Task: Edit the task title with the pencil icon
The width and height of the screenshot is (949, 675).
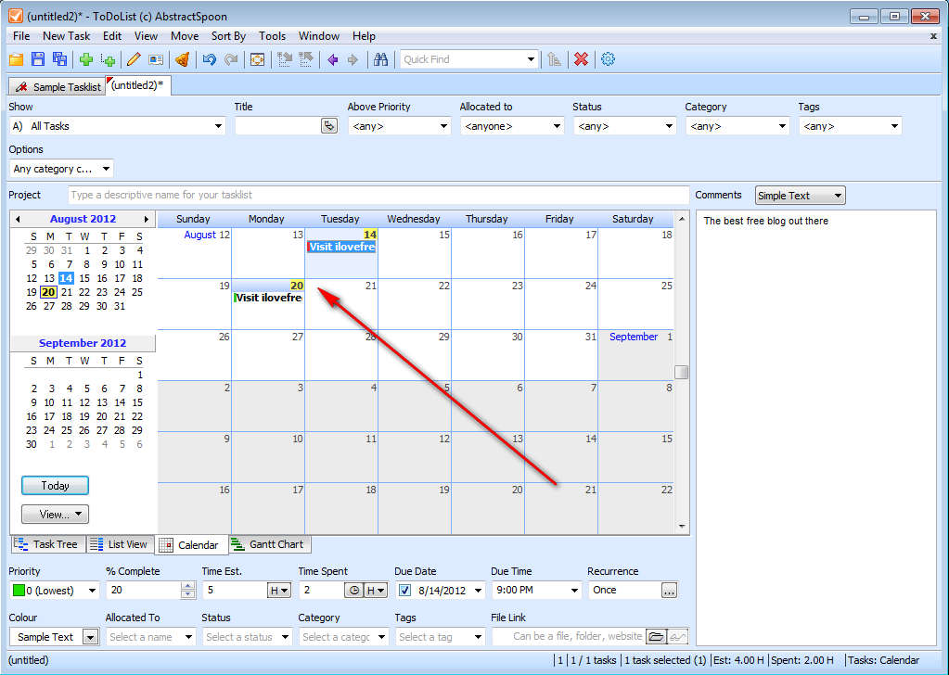Action: point(134,59)
